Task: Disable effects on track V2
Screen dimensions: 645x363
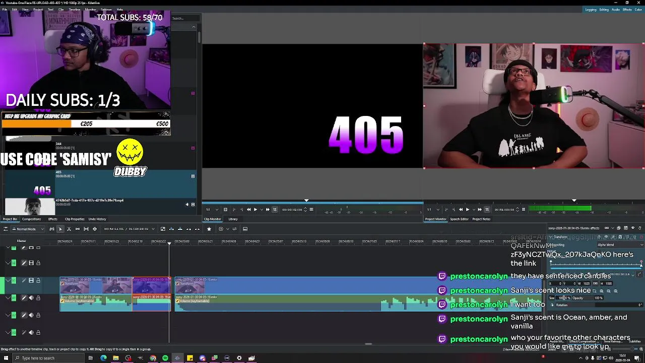Action: point(24,263)
